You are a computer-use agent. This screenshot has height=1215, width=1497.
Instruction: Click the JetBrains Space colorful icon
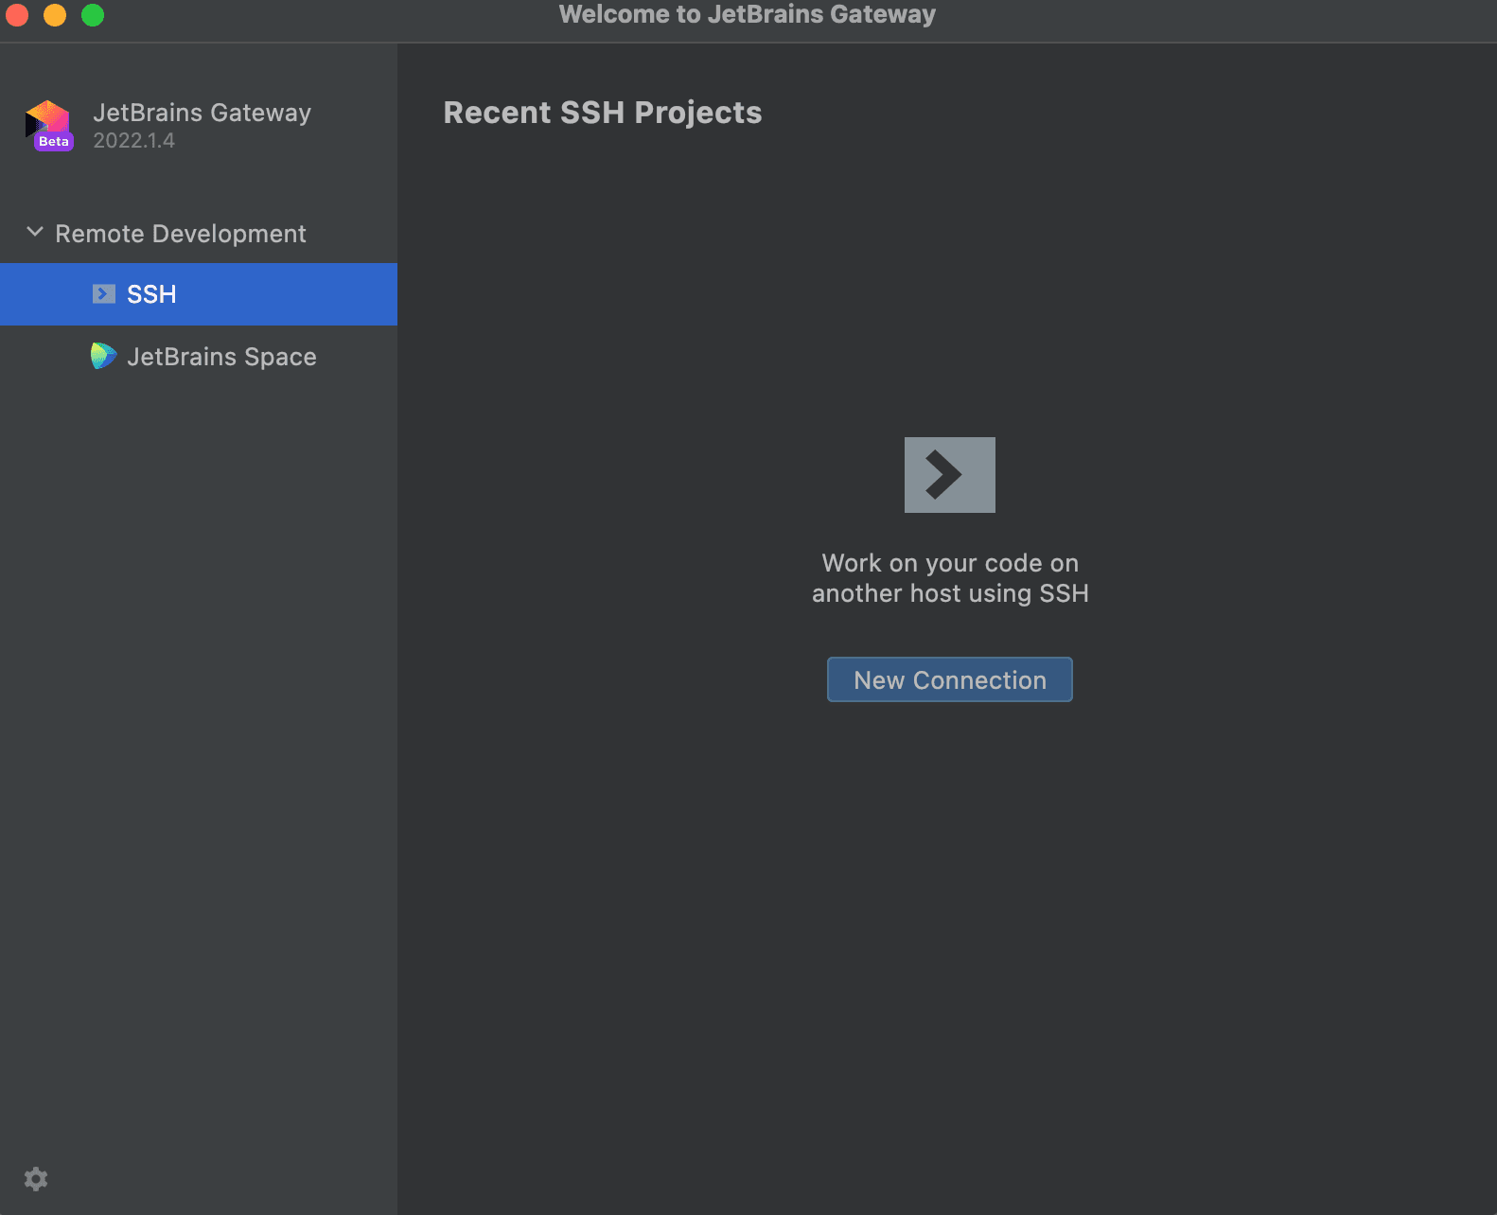(x=103, y=356)
